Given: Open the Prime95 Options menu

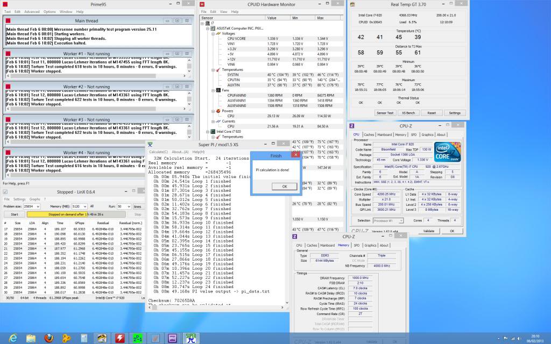Looking at the screenshot, I should click(50, 12).
